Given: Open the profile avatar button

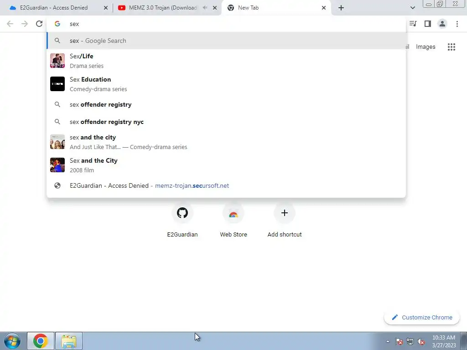Looking at the screenshot, I should click(x=442, y=24).
